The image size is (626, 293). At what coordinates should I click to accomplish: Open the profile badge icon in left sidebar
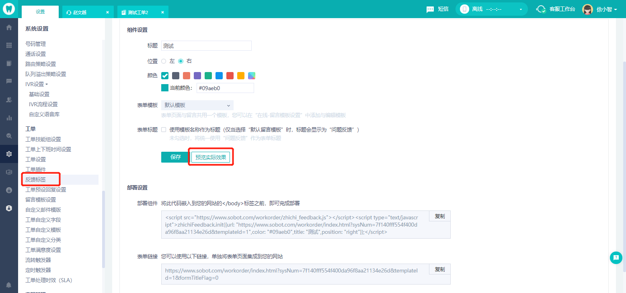pyautogui.click(x=9, y=208)
